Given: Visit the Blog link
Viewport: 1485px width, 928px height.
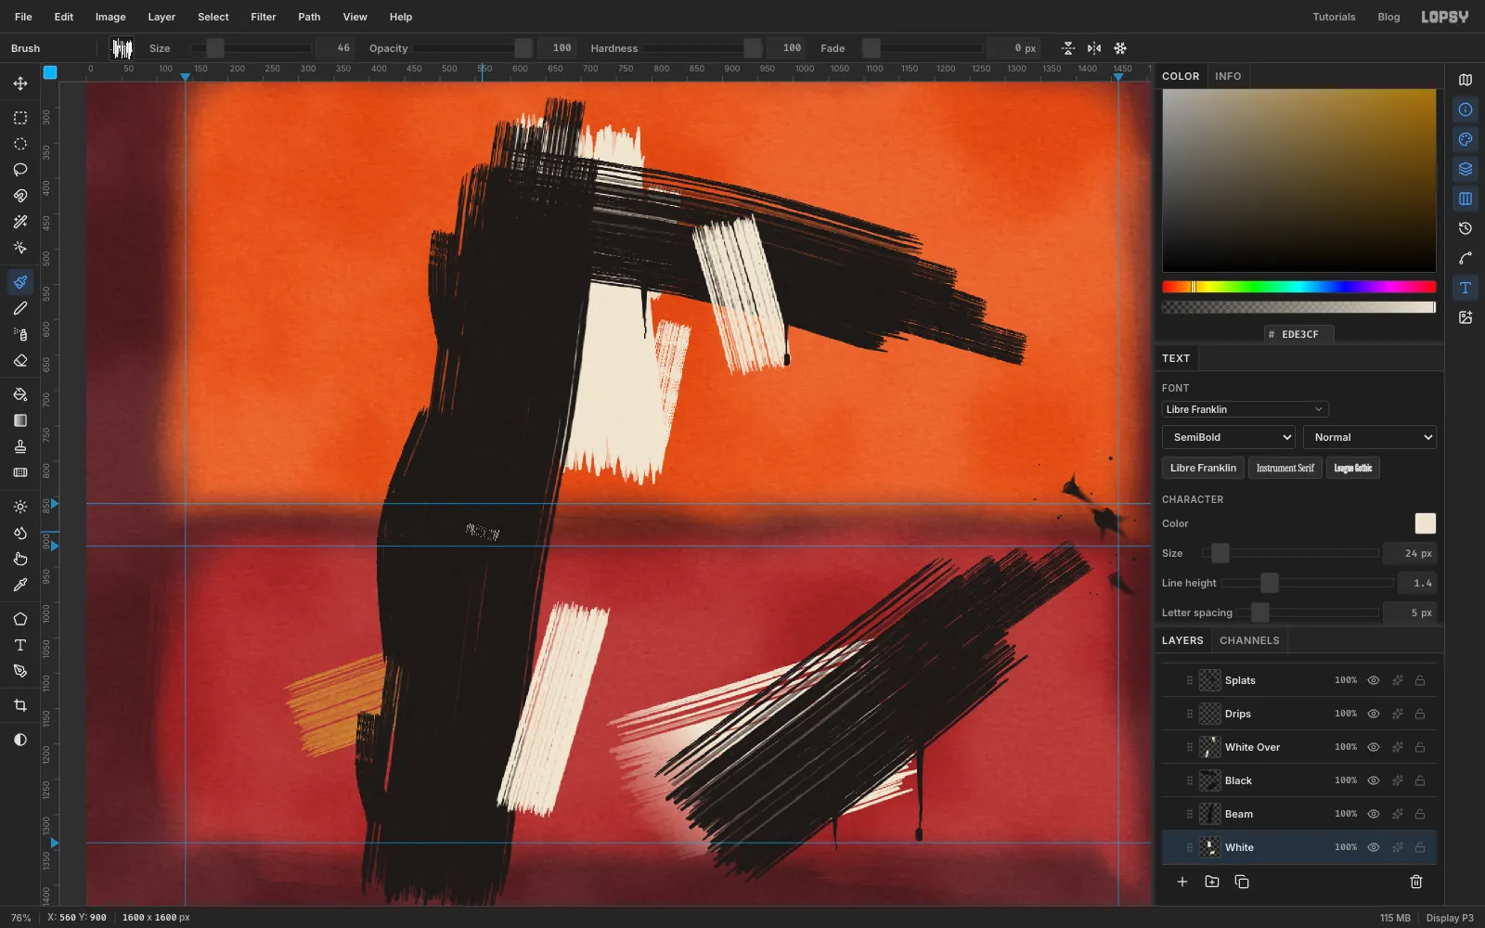Looking at the screenshot, I should [1388, 17].
